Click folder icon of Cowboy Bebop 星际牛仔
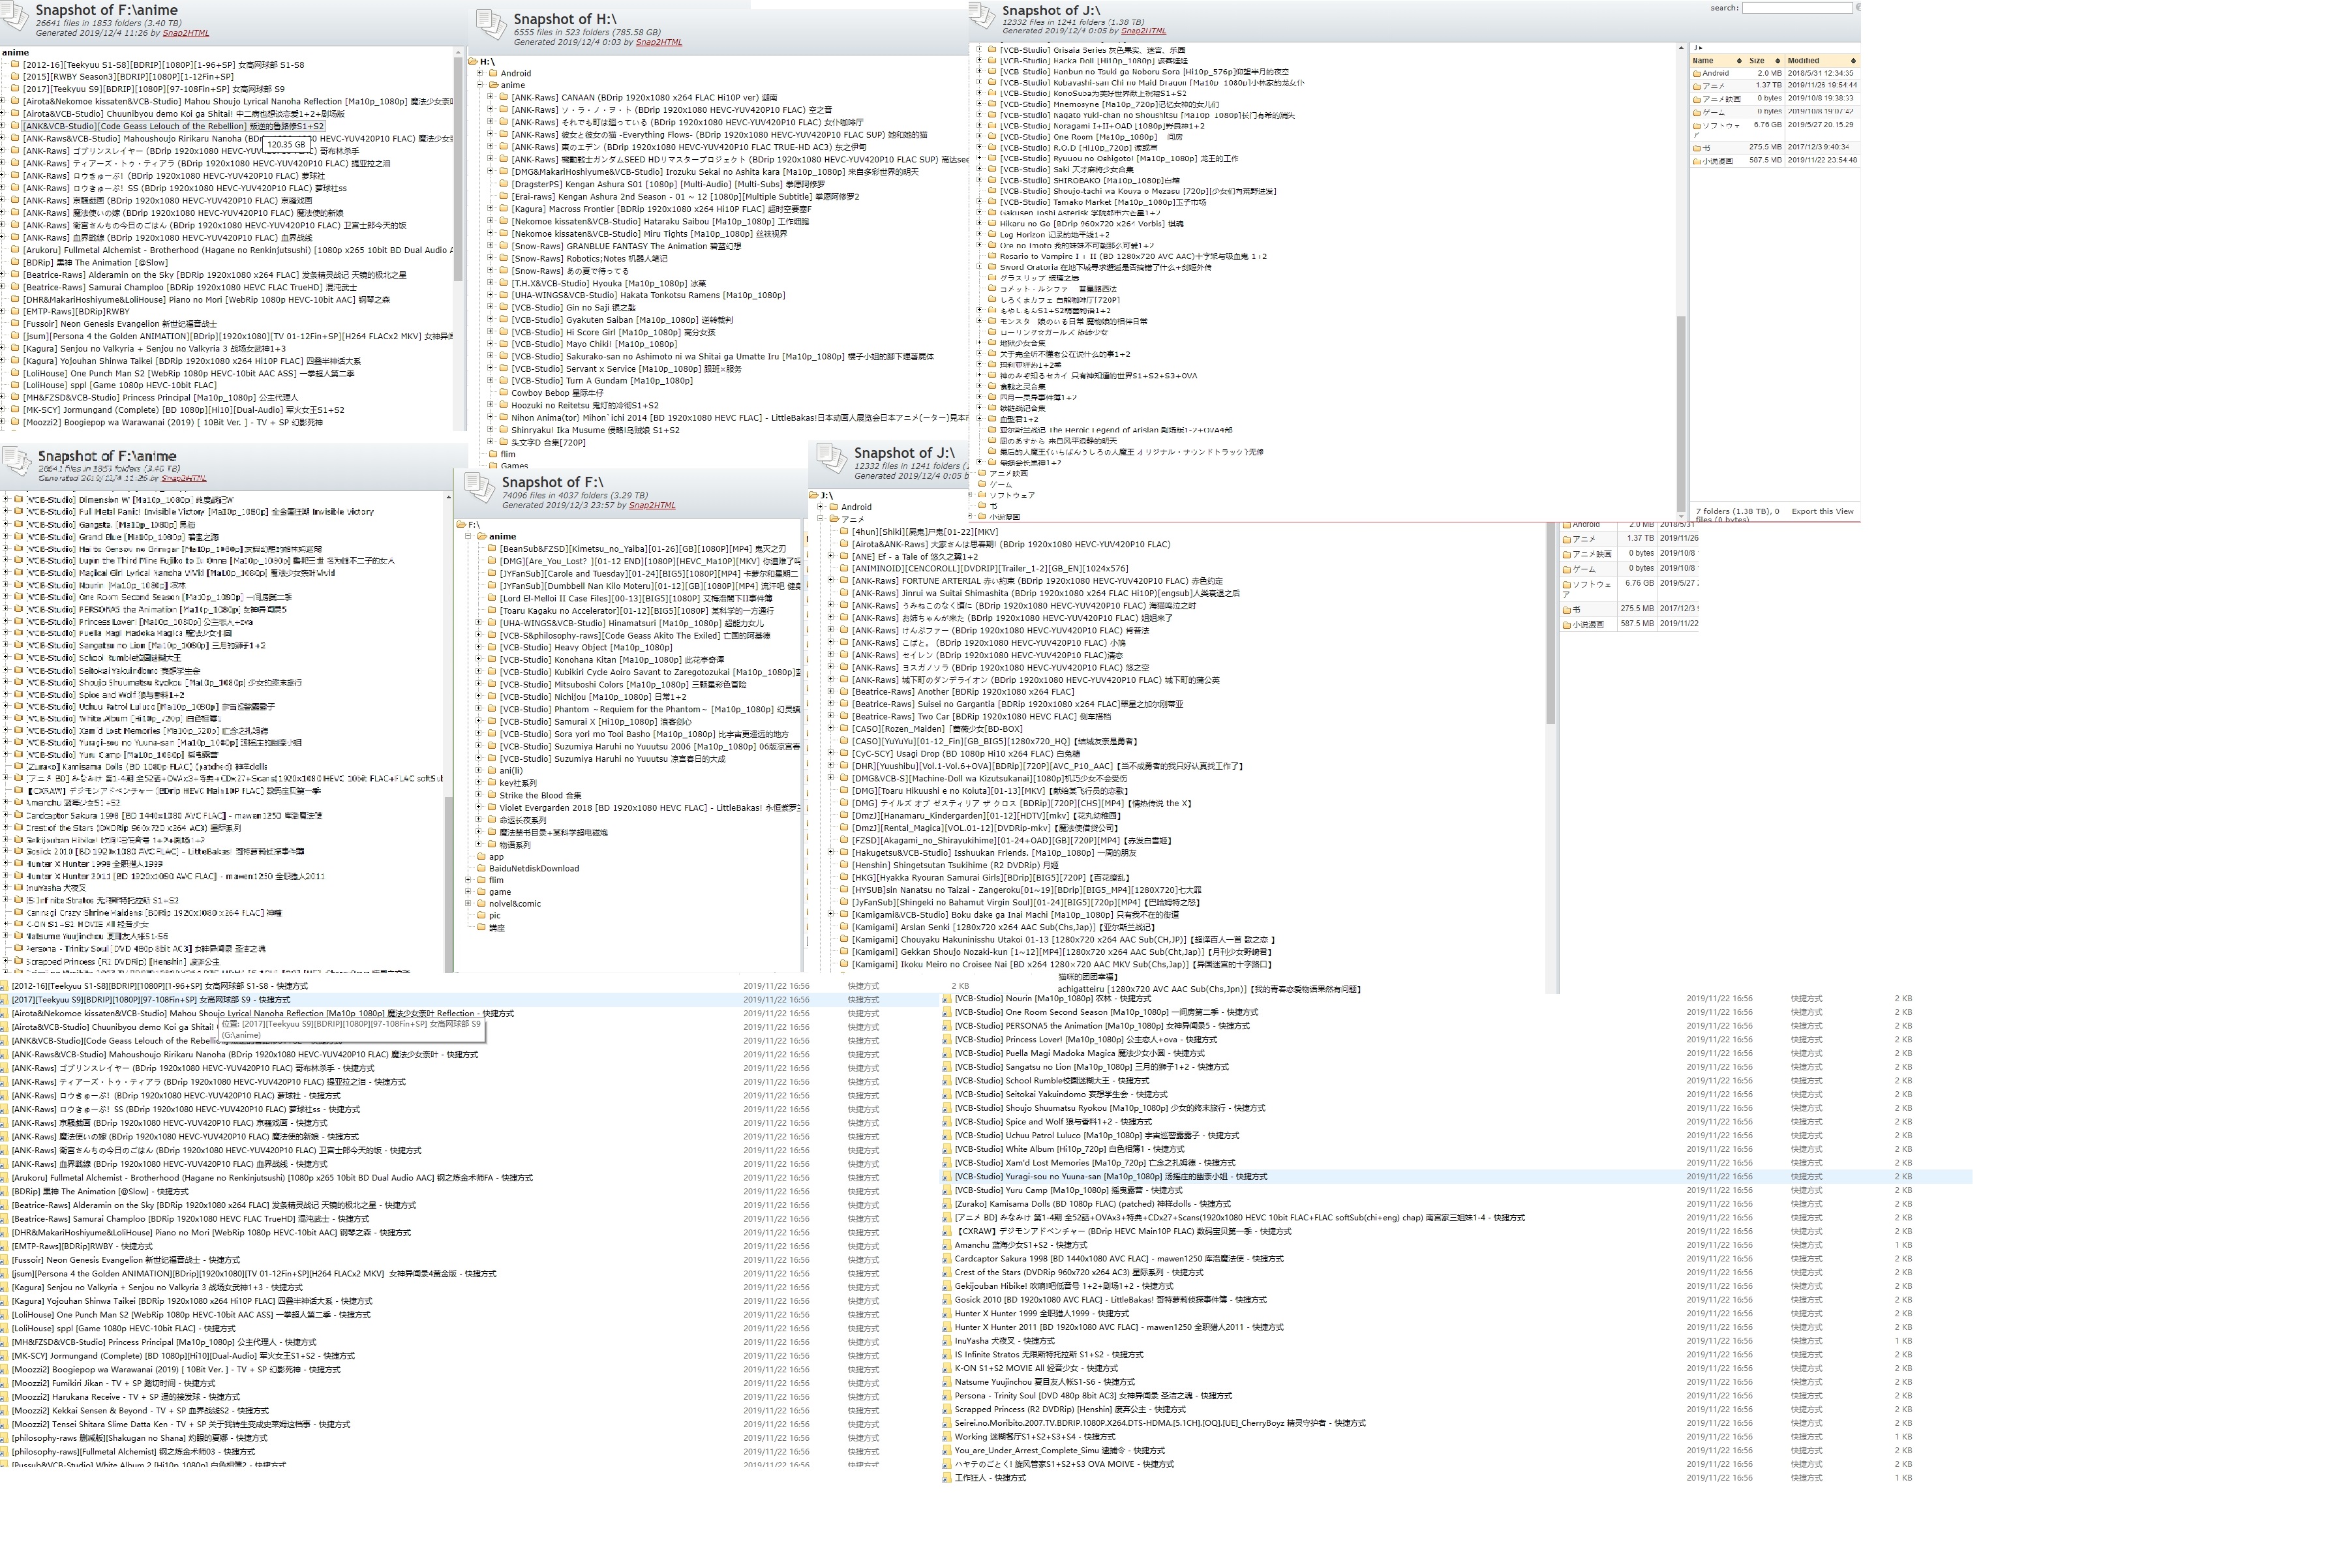The image size is (2330, 1568). [504, 393]
